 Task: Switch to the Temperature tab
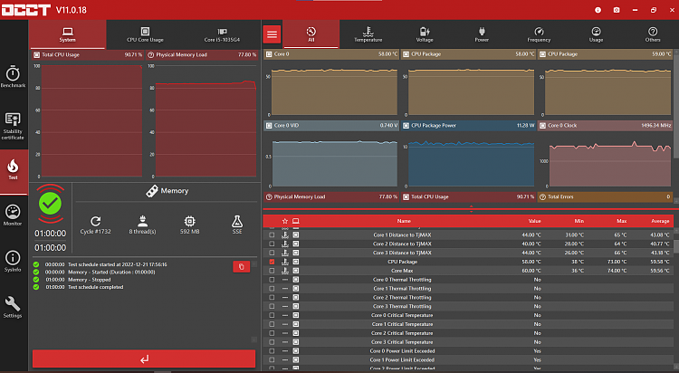tap(368, 34)
